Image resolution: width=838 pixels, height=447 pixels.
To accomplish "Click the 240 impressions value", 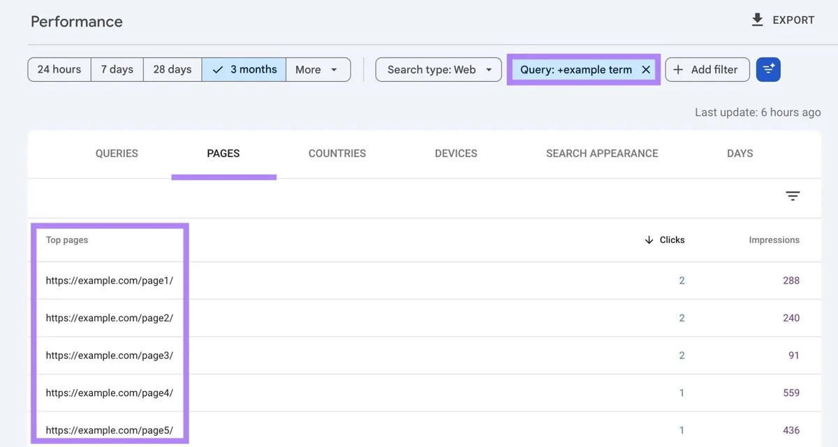I will [x=791, y=318].
